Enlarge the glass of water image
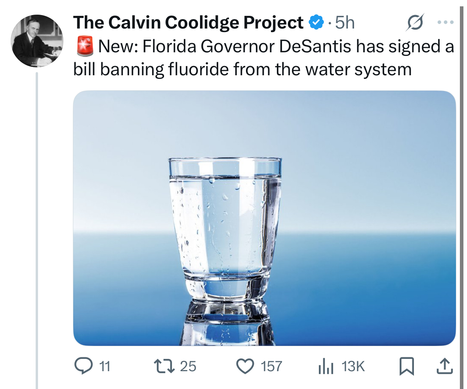The width and height of the screenshot is (467, 389). point(265,218)
